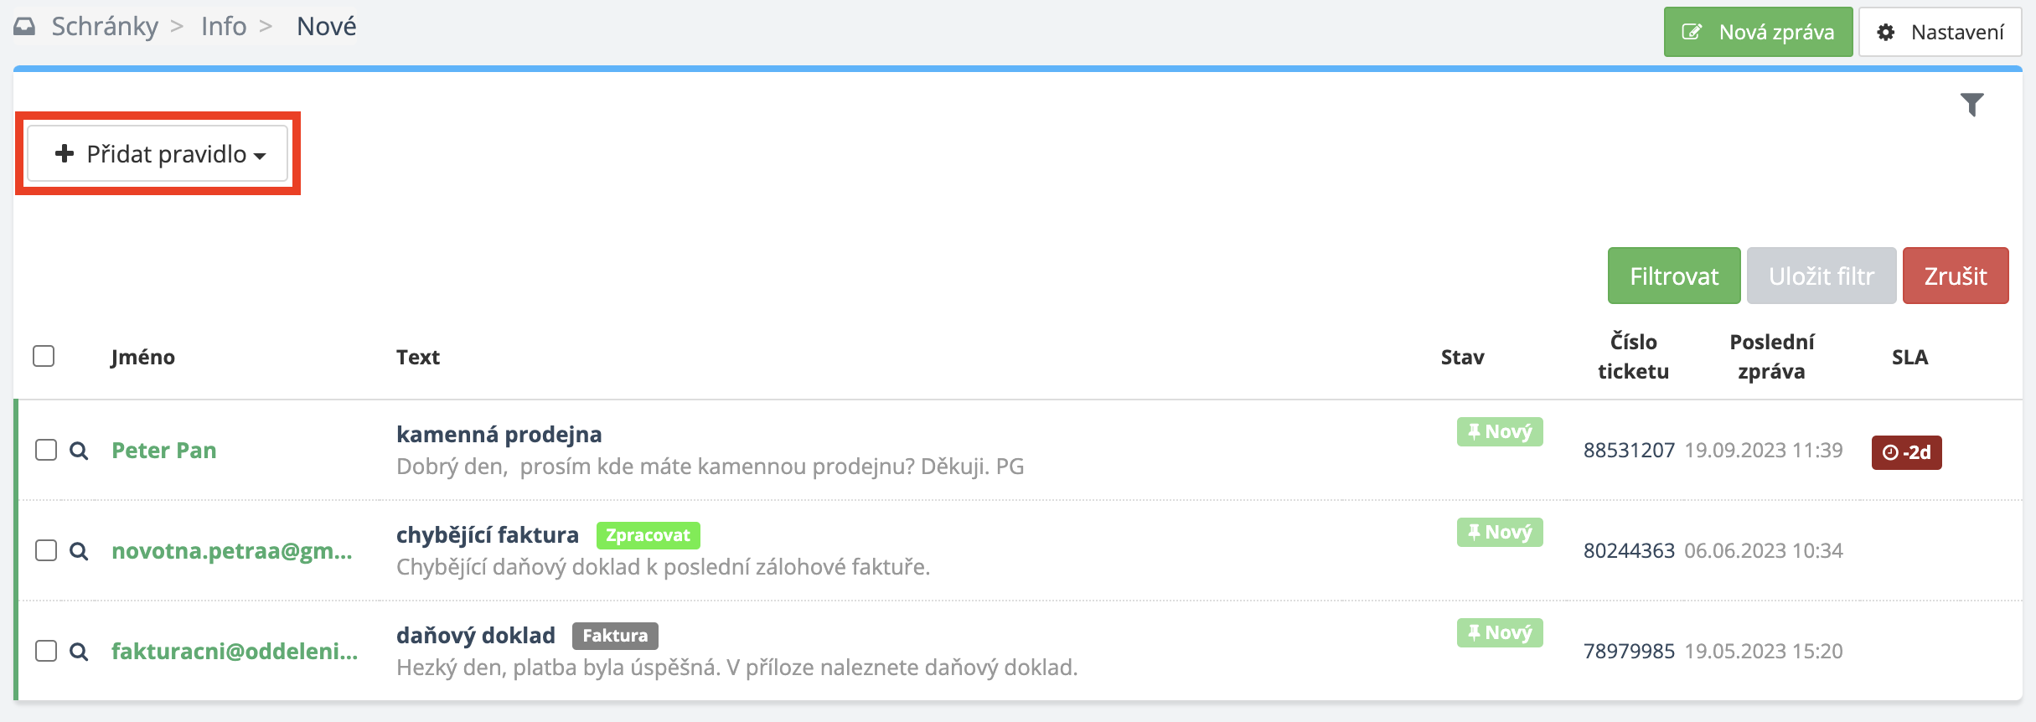Open magnifier preview for Peter Pan ticket

coord(79,451)
